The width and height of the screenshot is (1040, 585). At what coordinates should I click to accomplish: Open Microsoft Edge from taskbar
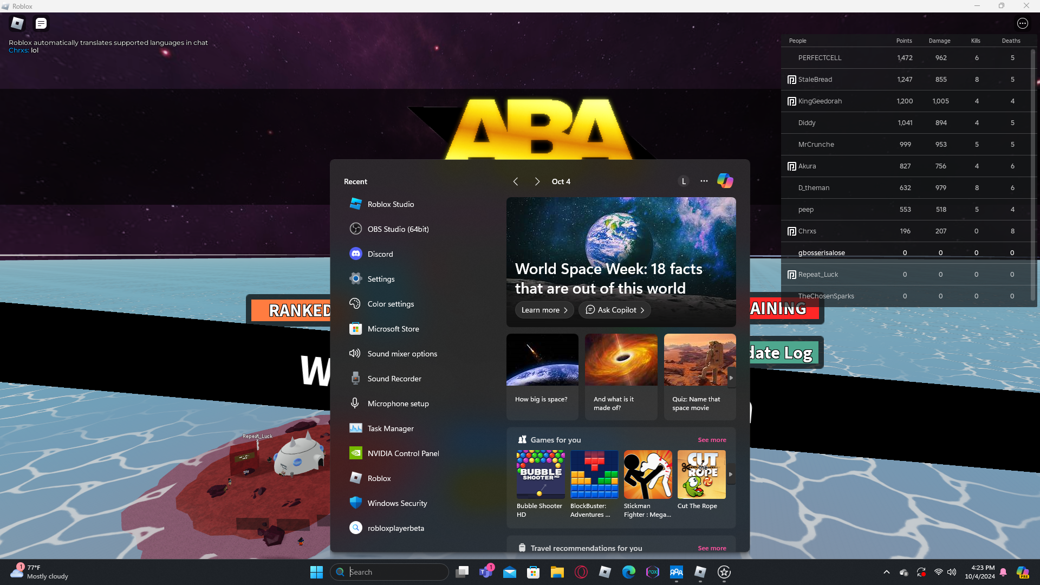629,572
